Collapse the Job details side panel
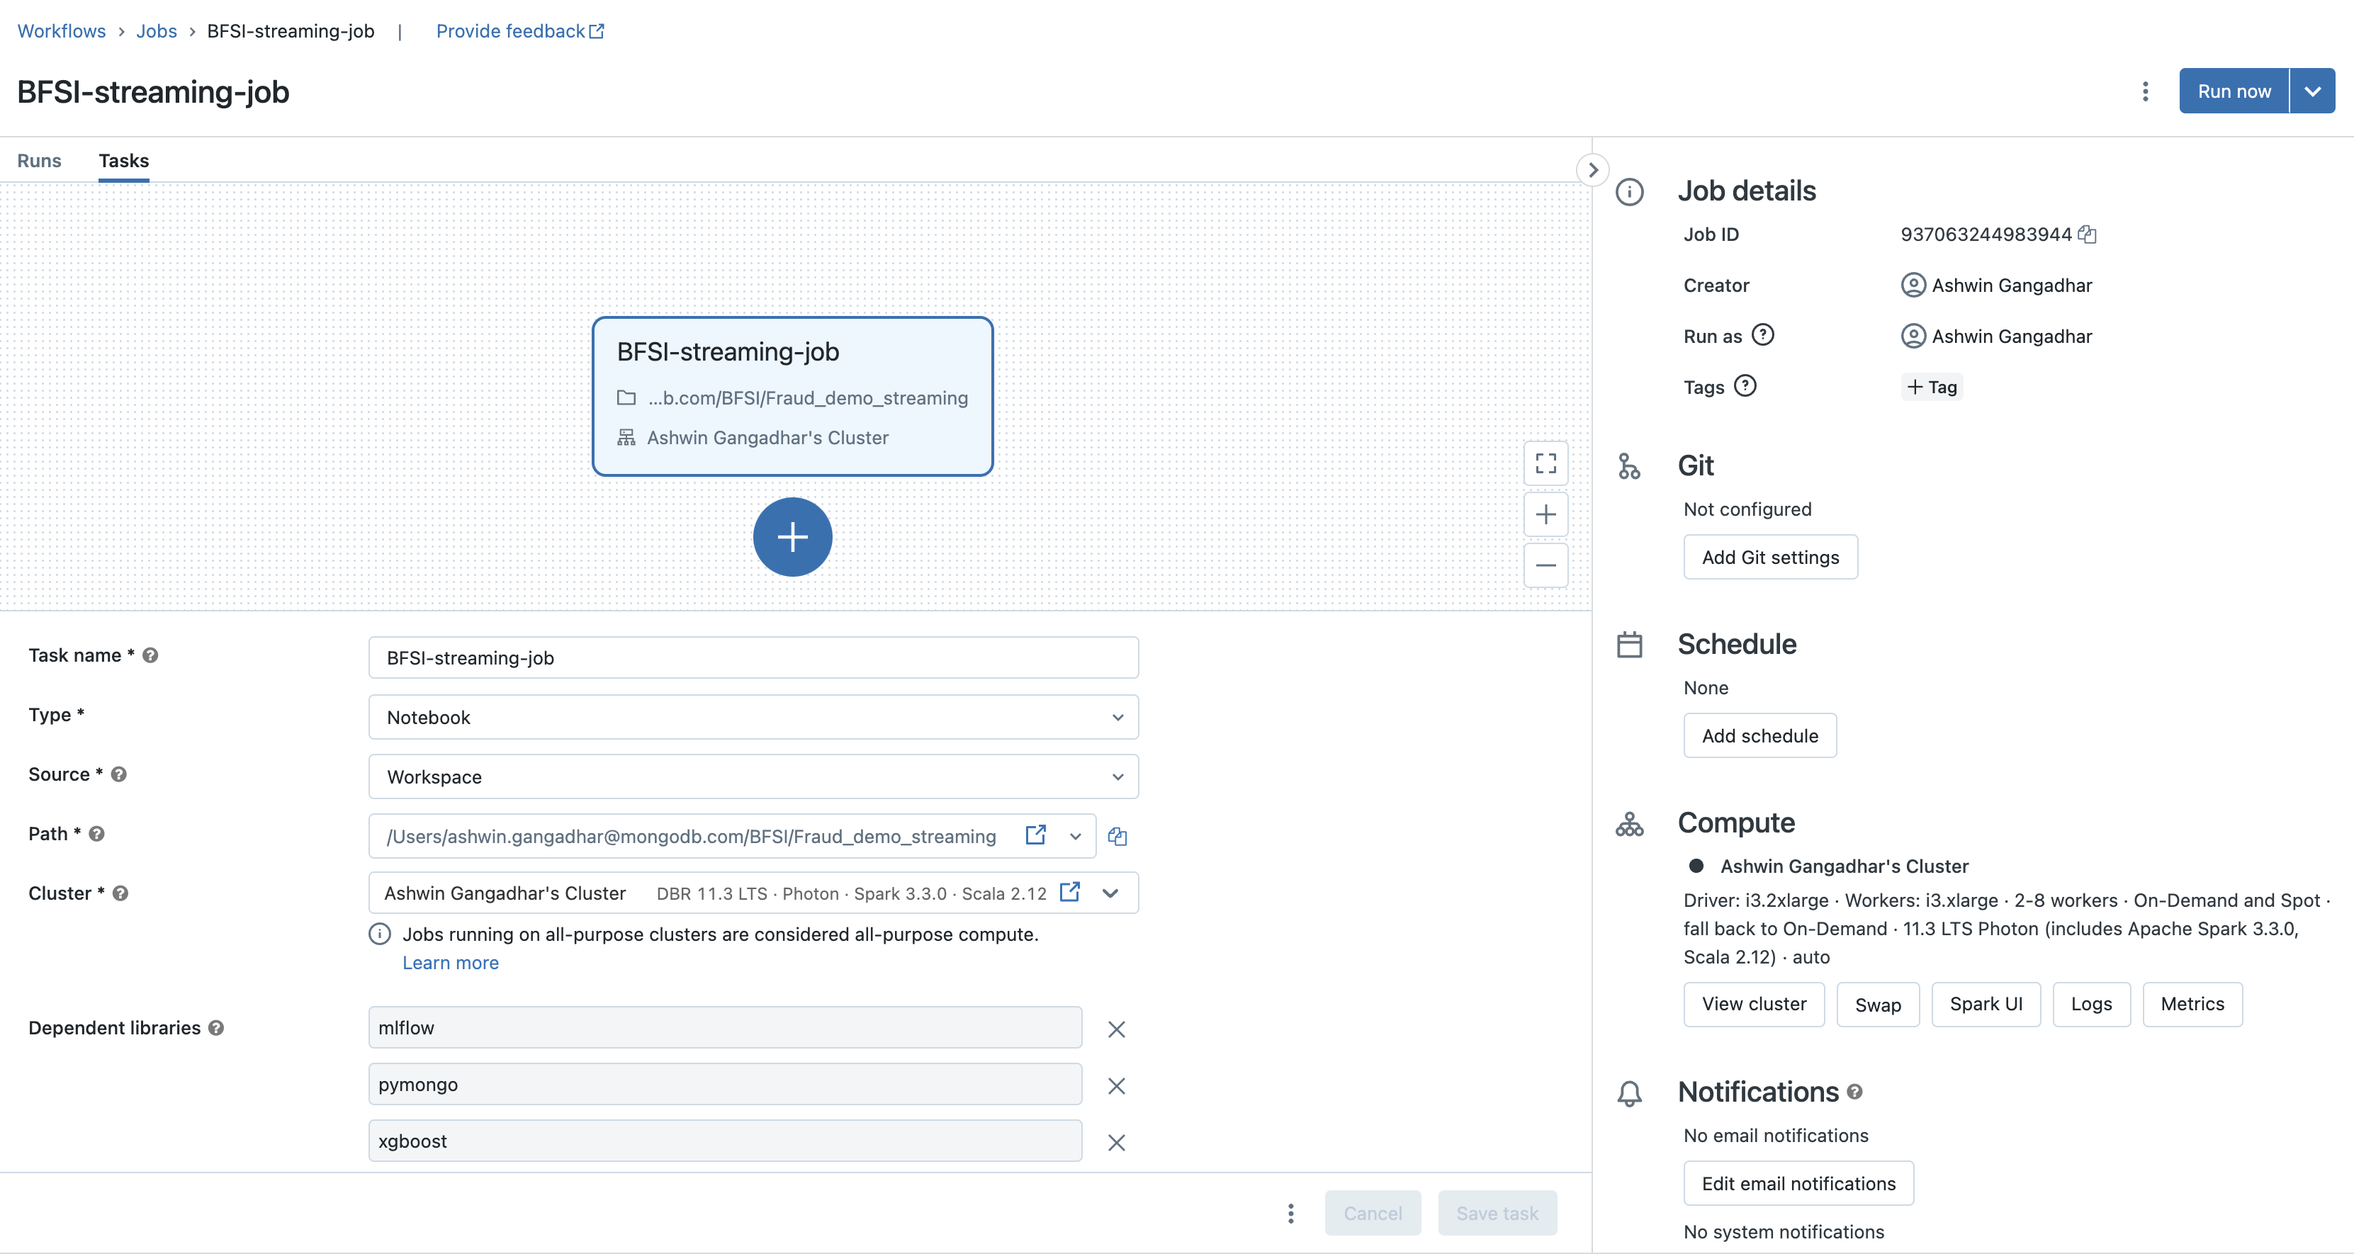The image size is (2354, 1254). [x=1593, y=170]
